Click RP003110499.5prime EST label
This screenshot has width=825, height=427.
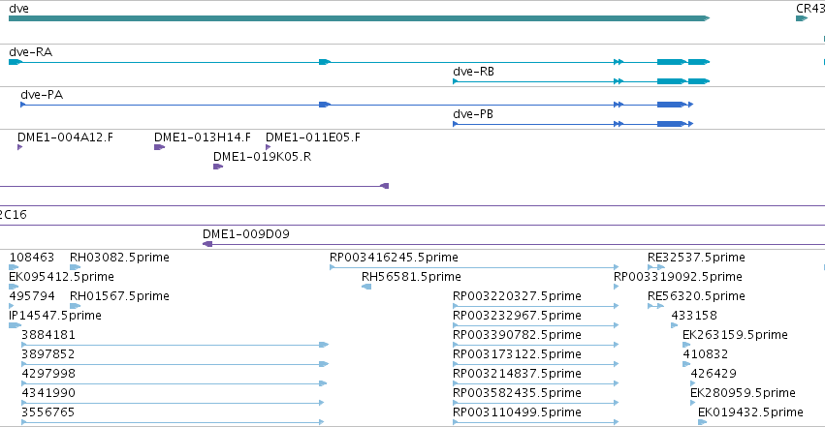518,412
